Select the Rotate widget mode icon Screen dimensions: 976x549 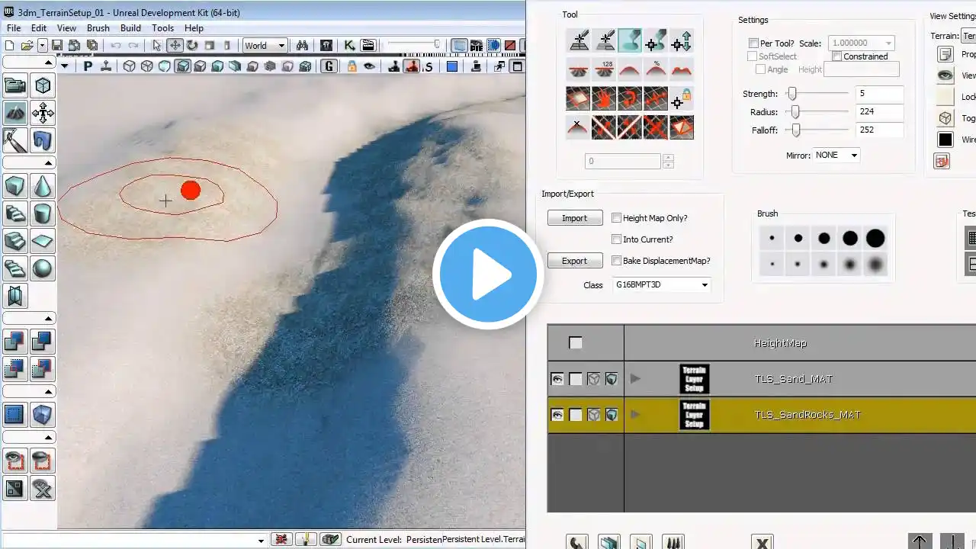192,46
